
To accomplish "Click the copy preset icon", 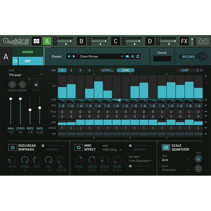I will (138, 56).
